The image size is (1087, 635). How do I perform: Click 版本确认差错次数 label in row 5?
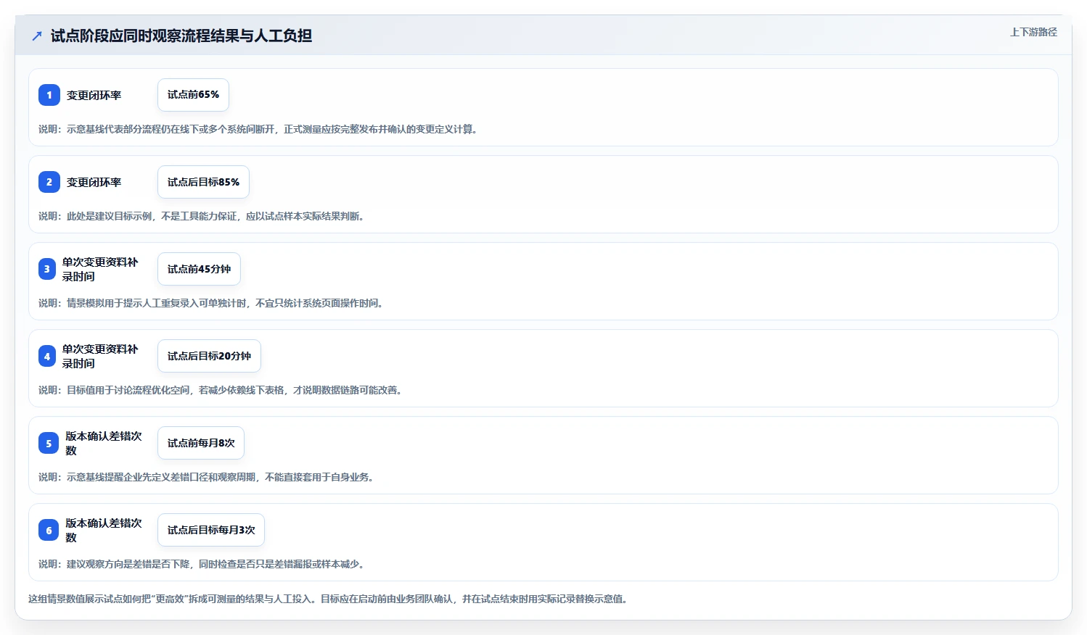click(104, 443)
